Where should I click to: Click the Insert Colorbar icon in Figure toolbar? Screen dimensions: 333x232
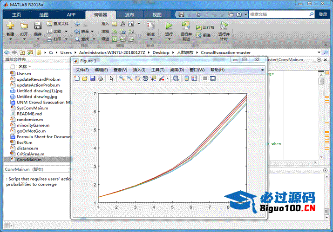186,78
